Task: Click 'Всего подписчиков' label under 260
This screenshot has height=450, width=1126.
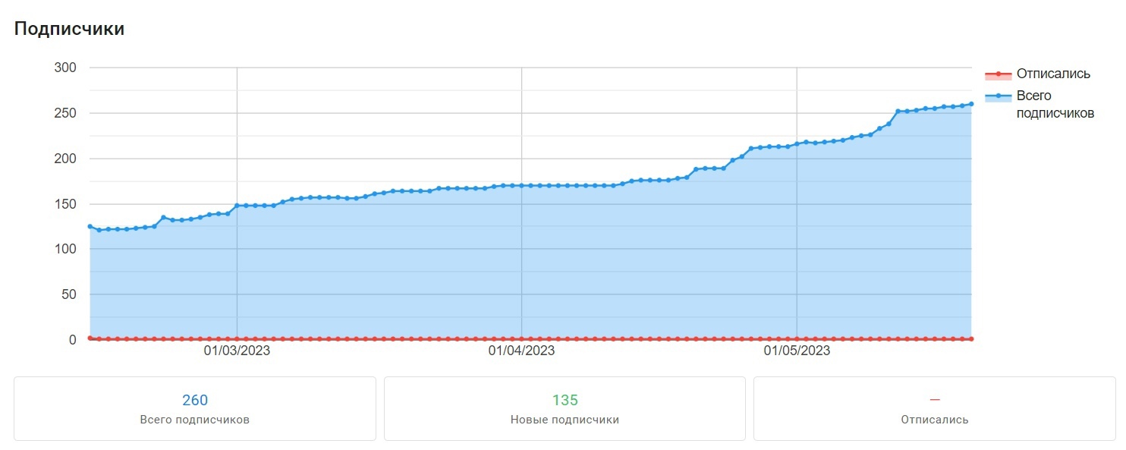Action: pos(195,420)
